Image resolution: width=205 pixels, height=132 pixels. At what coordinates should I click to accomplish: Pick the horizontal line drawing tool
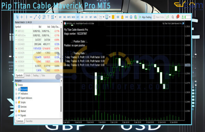tap(31, 17)
